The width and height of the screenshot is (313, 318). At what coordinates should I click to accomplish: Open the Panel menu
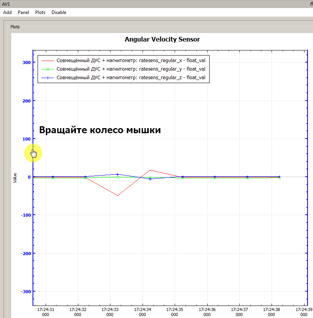23,12
